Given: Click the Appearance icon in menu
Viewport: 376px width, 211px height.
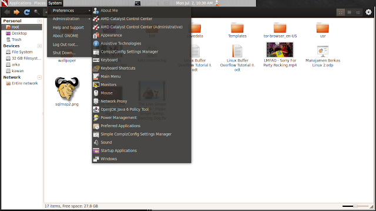Looking at the screenshot, I should coord(96,35).
